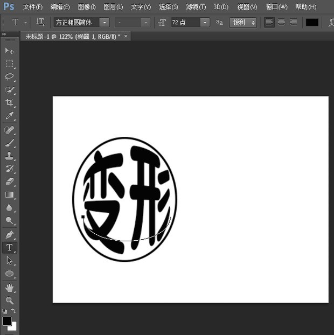
Task: Select the Zoom magnifier tool
Action: [x=9, y=300]
